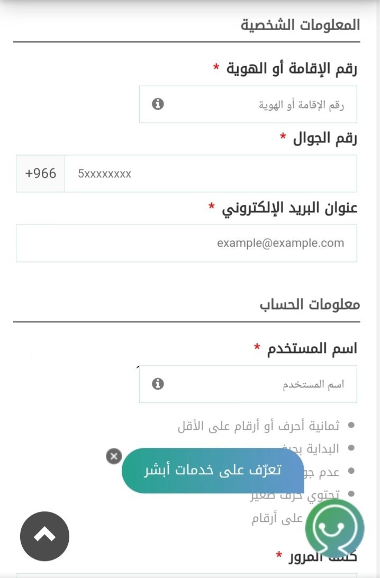
Task: Click the +966 country code box
Action: pyautogui.click(x=41, y=174)
